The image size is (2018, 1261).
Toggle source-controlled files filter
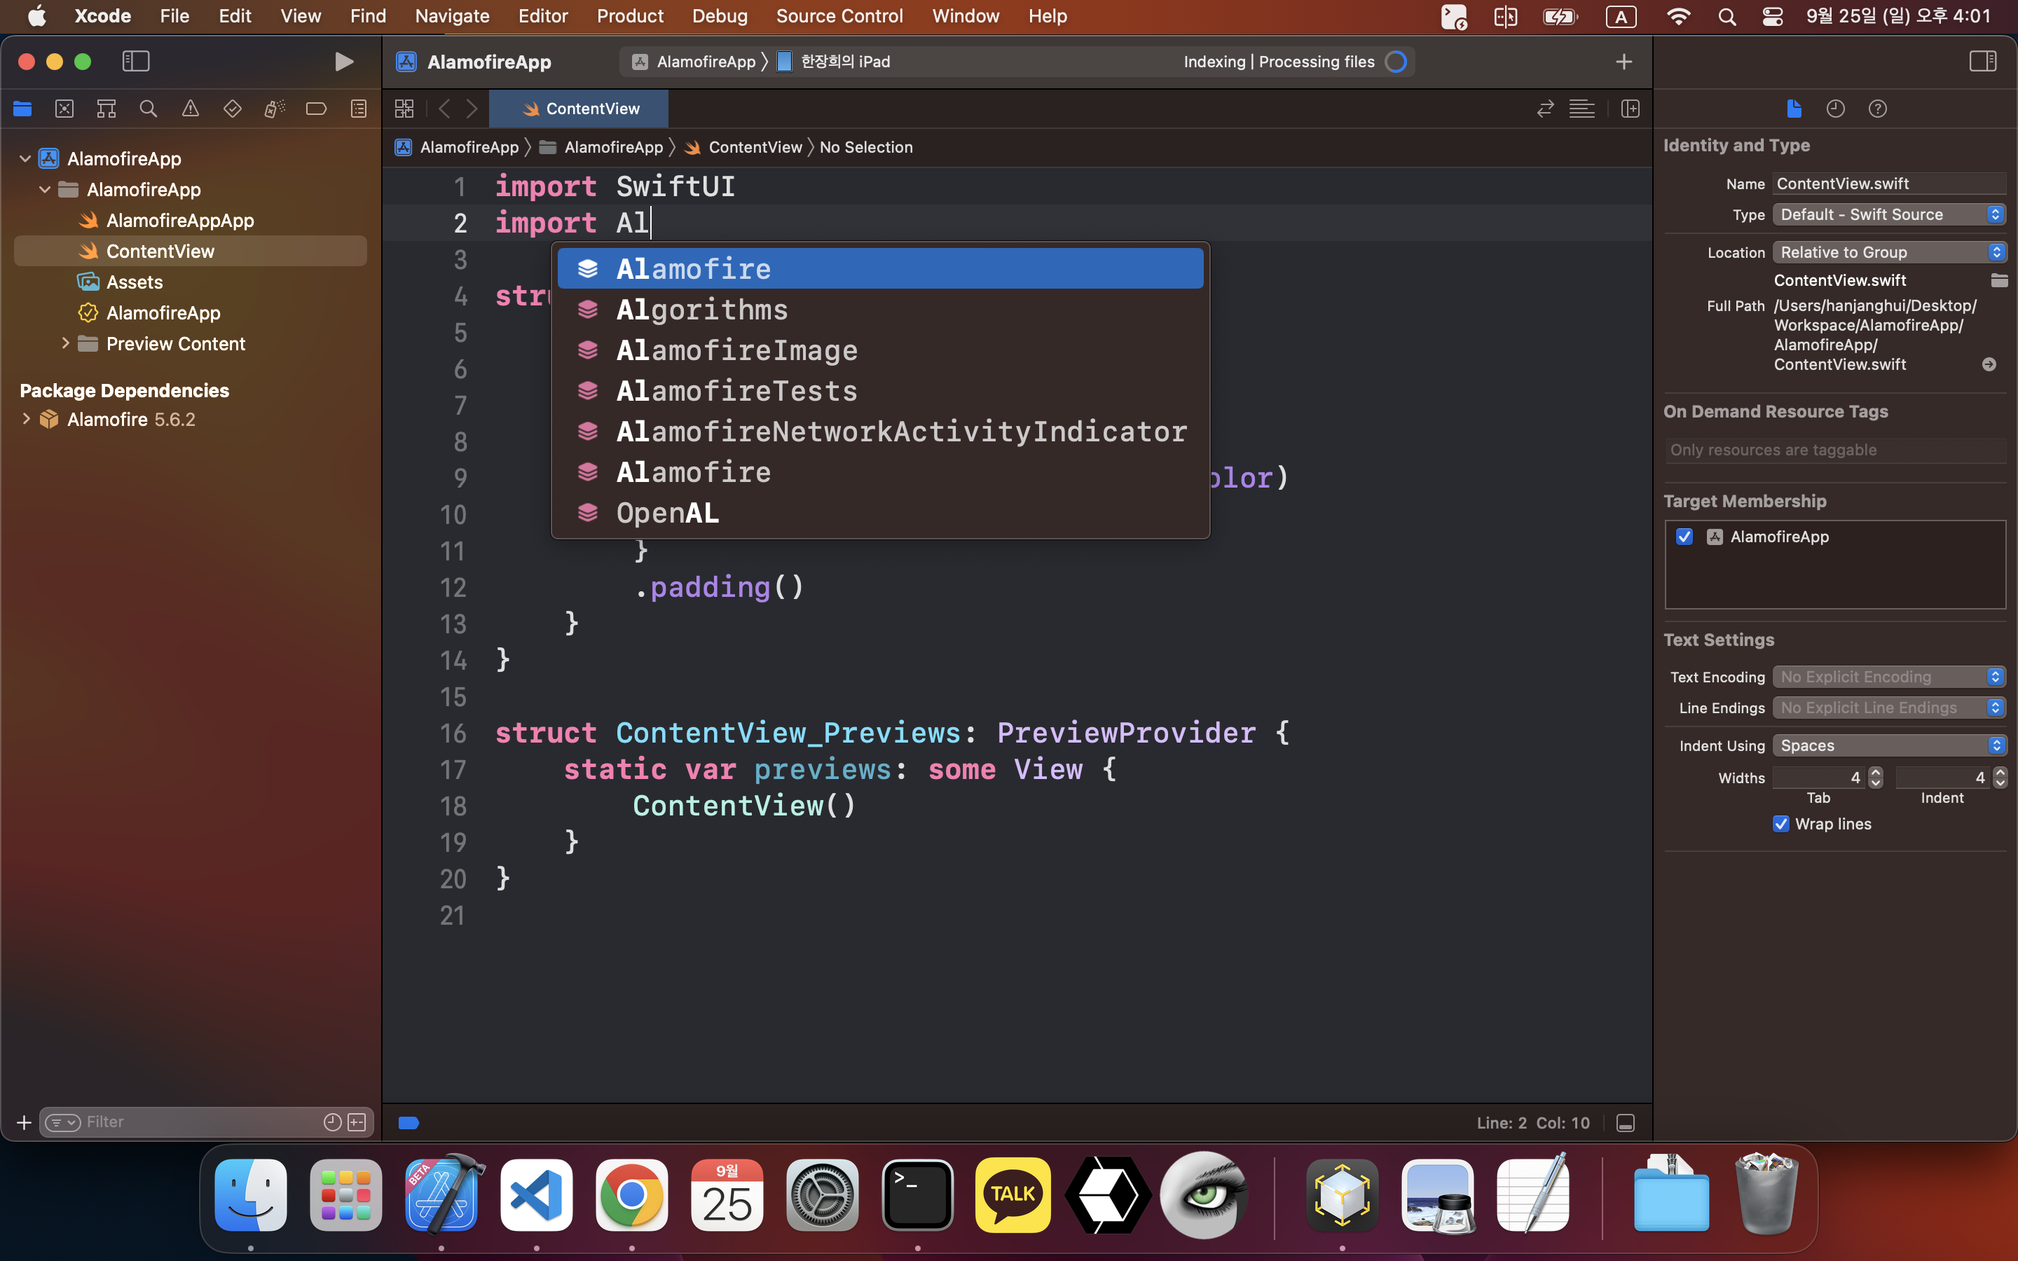[x=357, y=1122]
